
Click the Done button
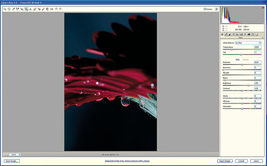click(256, 161)
